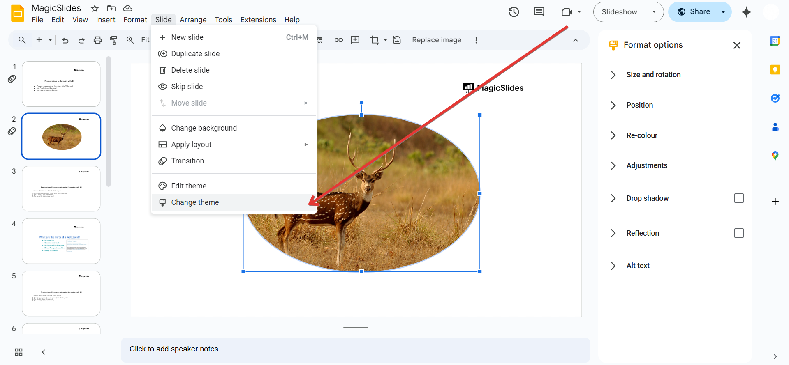
Task: Click the print icon in toolbar
Action: (x=97, y=40)
